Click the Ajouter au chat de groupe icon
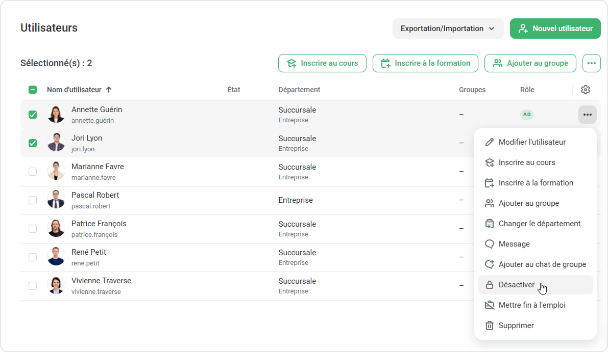608x352 pixels. tap(489, 264)
